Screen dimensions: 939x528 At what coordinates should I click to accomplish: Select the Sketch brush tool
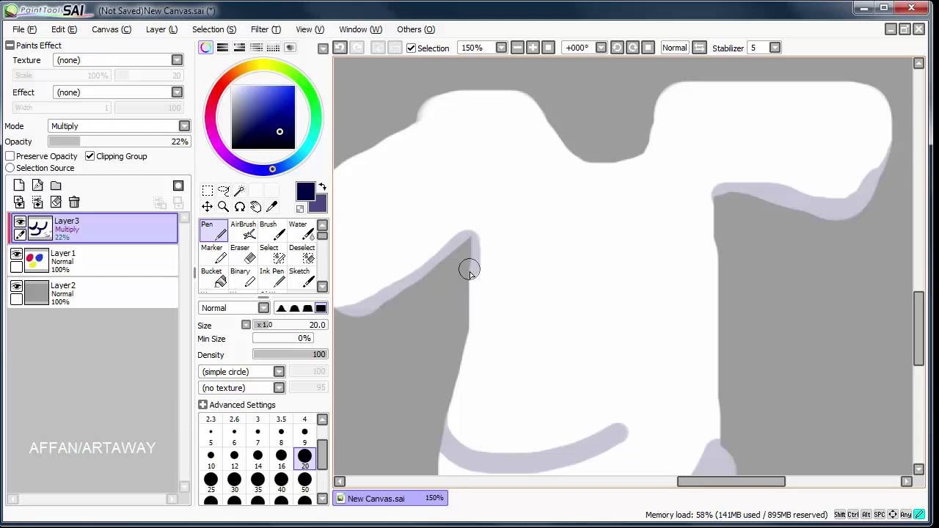(x=302, y=277)
